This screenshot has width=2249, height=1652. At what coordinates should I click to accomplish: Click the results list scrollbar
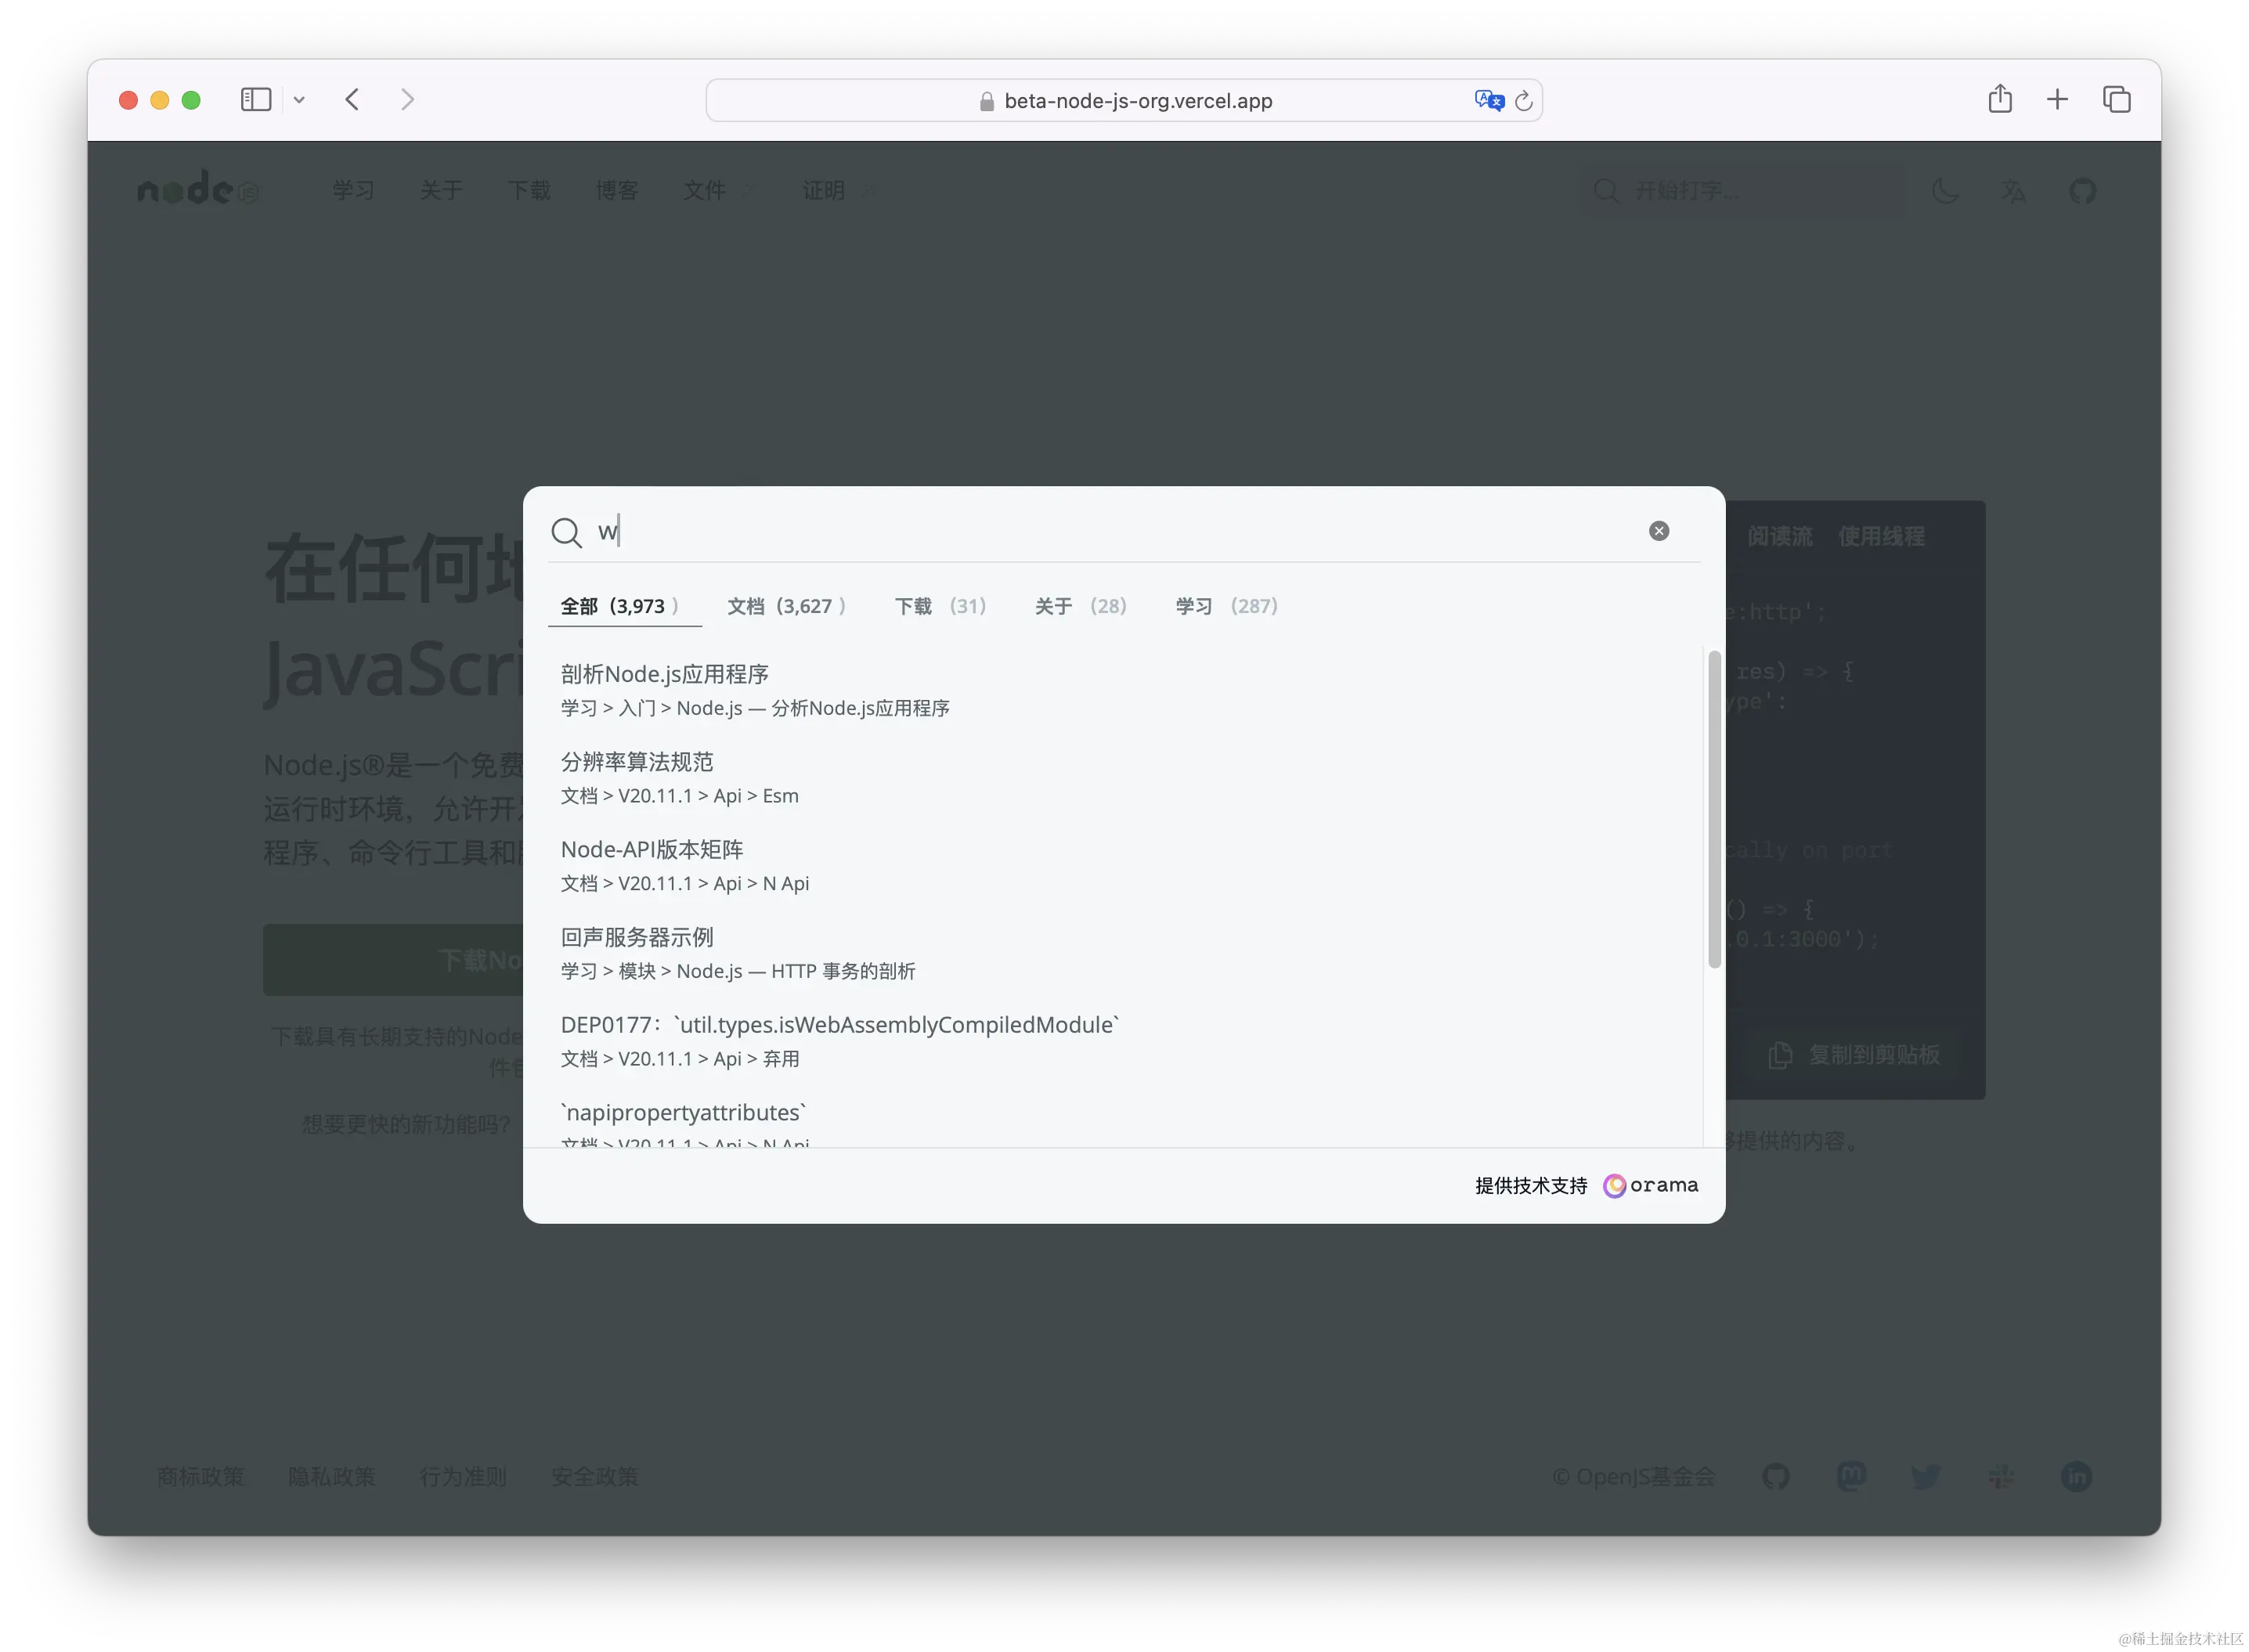tap(1713, 809)
